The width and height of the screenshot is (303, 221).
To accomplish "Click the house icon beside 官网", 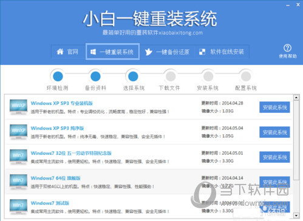I will click(x=60, y=52).
